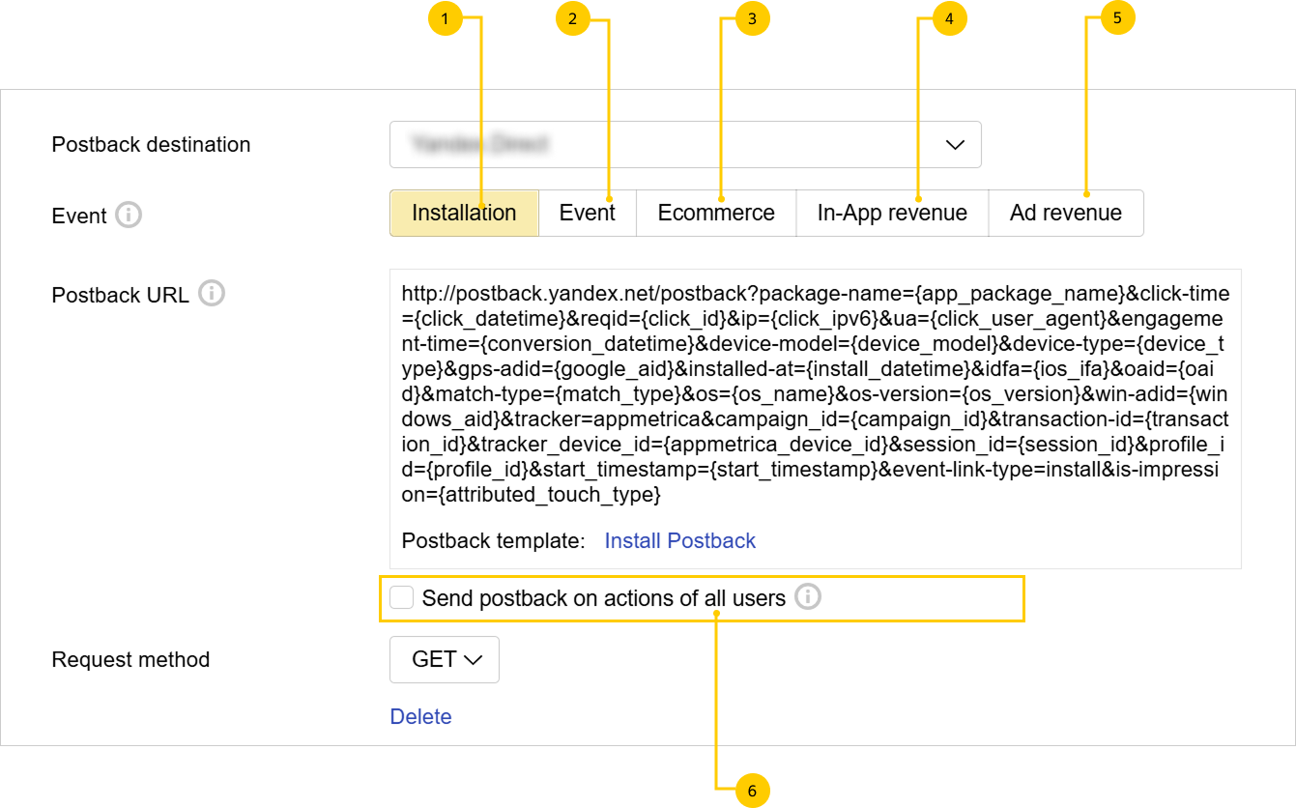Enable Send postback on actions of all users
This screenshot has height=808, width=1296.
(402, 598)
